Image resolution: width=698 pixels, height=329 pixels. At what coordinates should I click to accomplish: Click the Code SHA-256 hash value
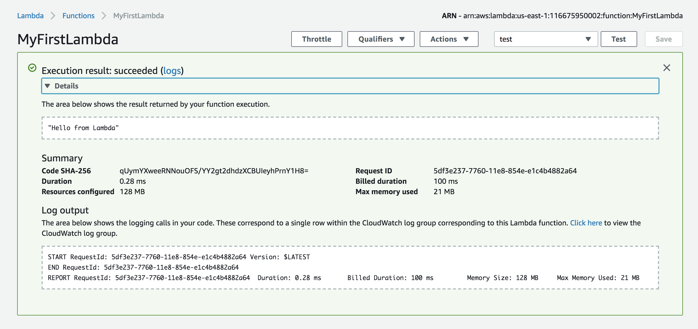tap(214, 171)
